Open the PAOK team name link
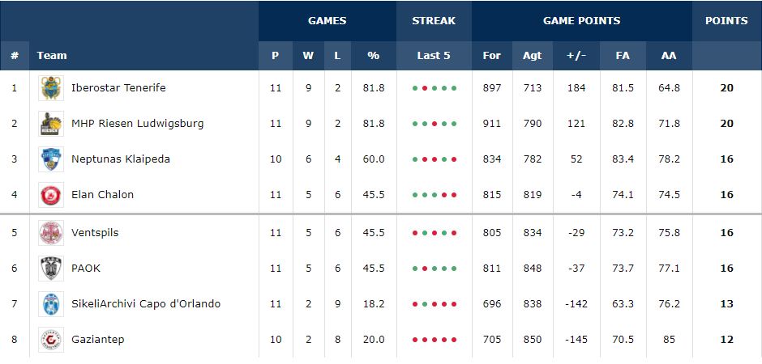Screen dimensions: 762x364 (x=86, y=268)
